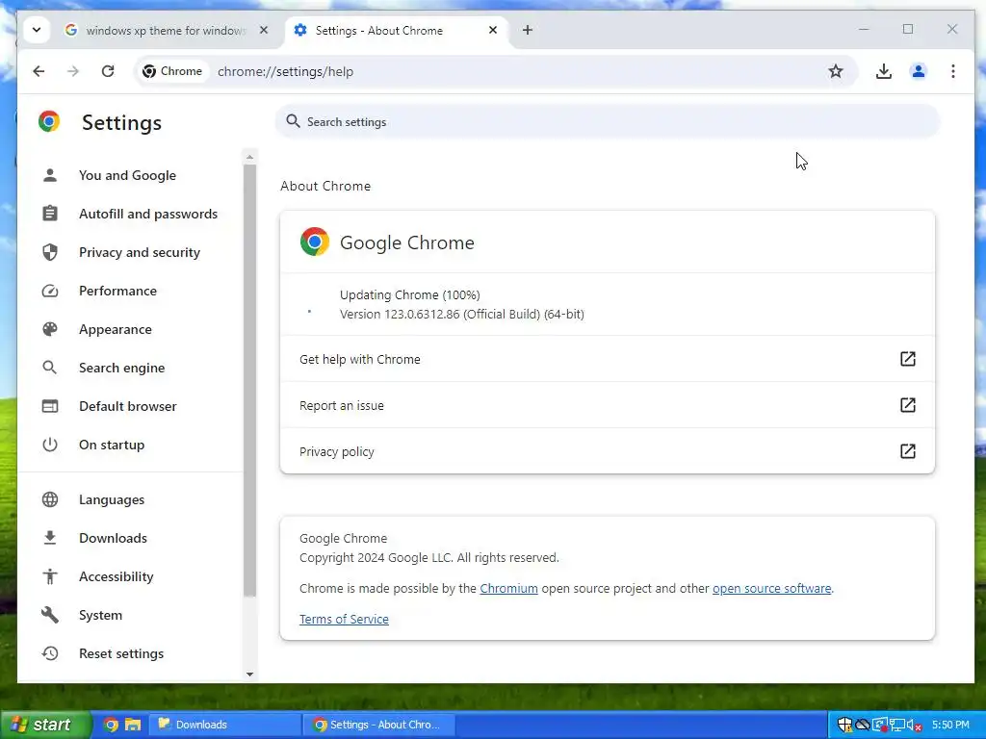Open Appearance settings
The image size is (986, 739).
coord(116,329)
